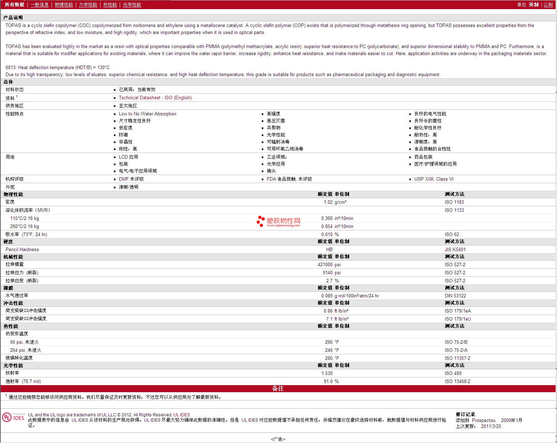Select 英制 units option
The image size is (557, 443).
[x=534, y=5]
